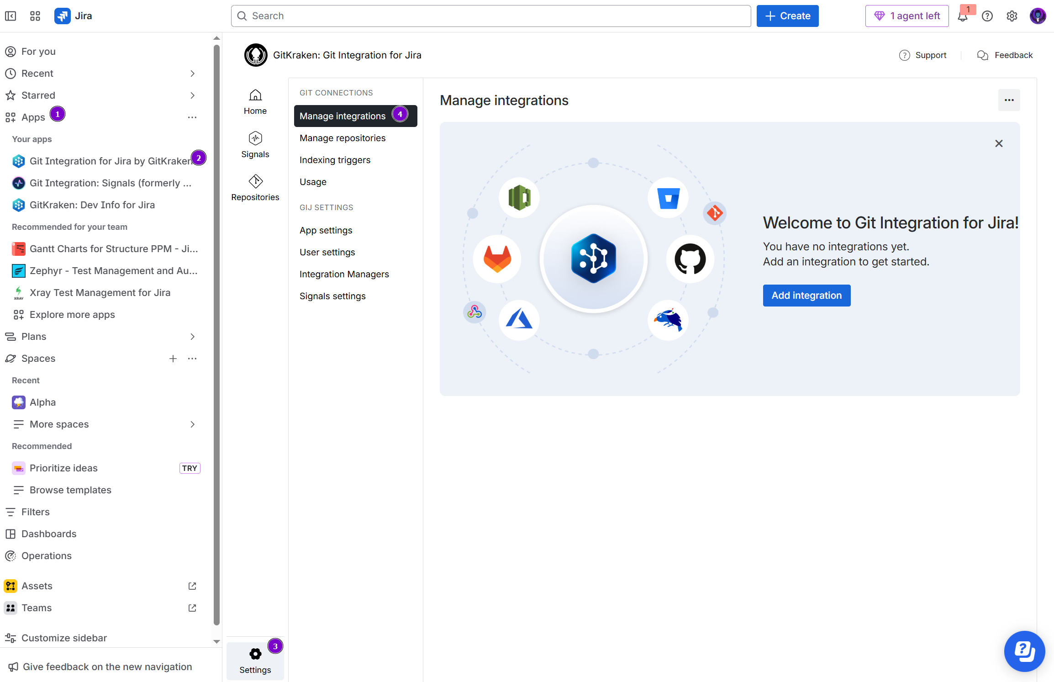Open the app switcher grid icon
The width and height of the screenshot is (1054, 682).
click(35, 16)
